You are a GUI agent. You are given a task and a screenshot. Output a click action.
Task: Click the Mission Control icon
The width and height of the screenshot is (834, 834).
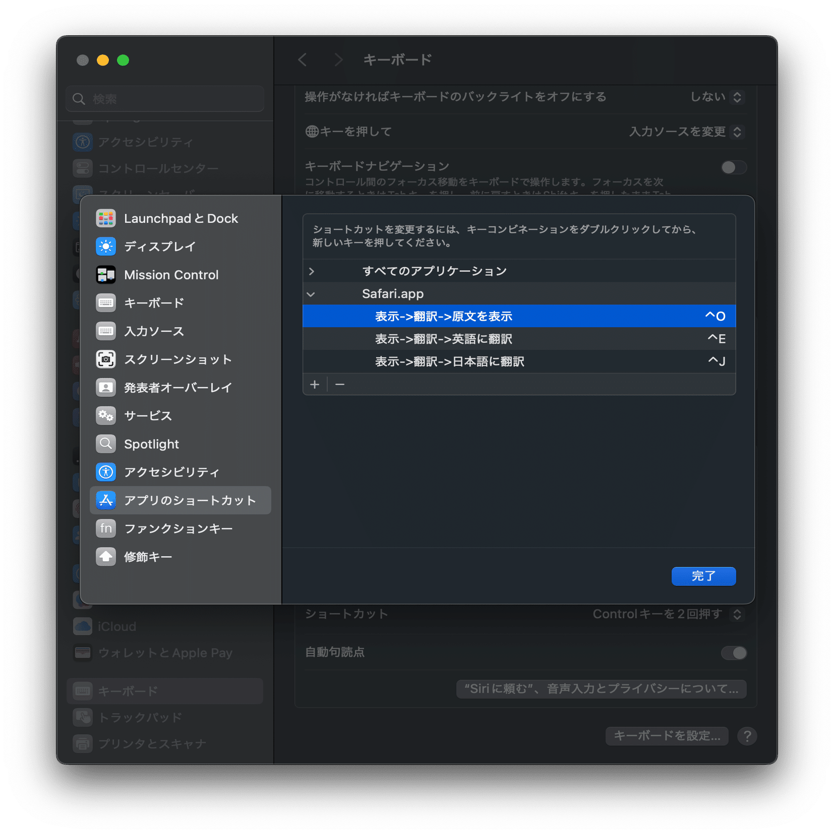(x=106, y=274)
